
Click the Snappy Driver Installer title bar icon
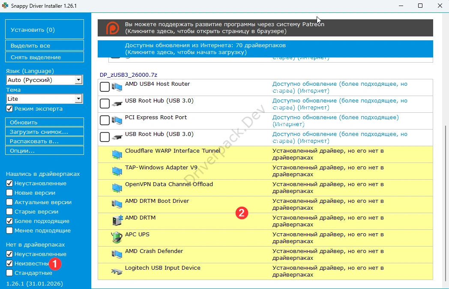tap(5, 6)
